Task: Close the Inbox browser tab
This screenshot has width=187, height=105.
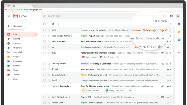Action: point(30,6)
